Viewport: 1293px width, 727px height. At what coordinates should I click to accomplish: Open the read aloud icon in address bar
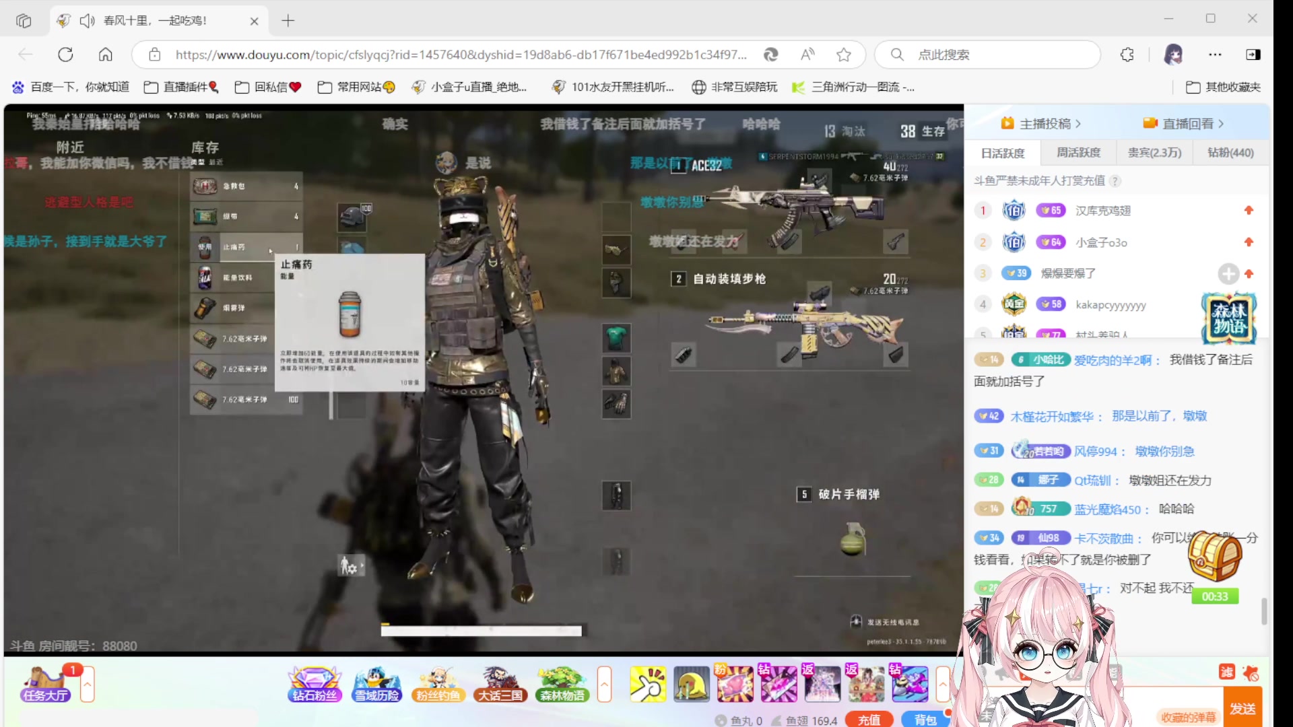point(807,55)
